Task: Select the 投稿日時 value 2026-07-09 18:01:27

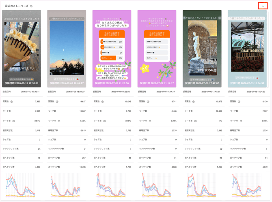Action: [75, 91]
